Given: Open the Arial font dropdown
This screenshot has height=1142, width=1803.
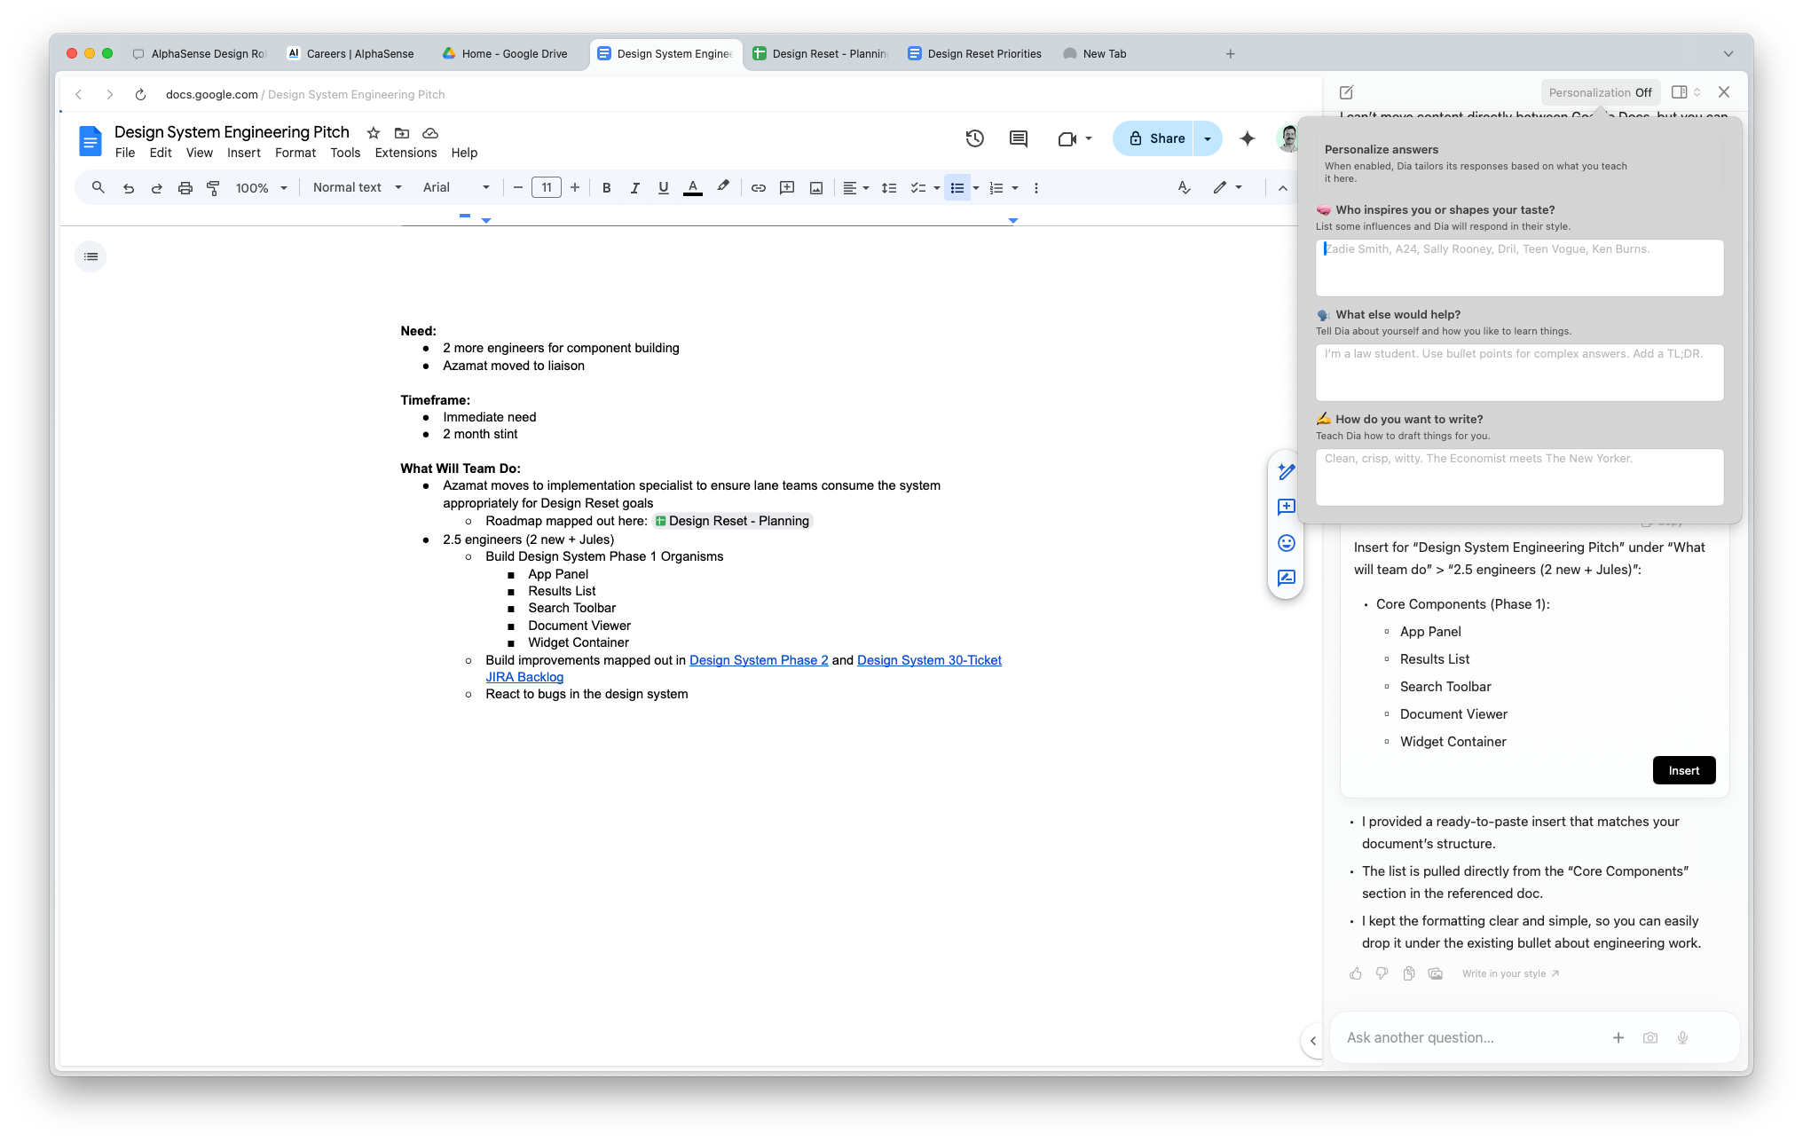Looking at the screenshot, I should pos(456,188).
